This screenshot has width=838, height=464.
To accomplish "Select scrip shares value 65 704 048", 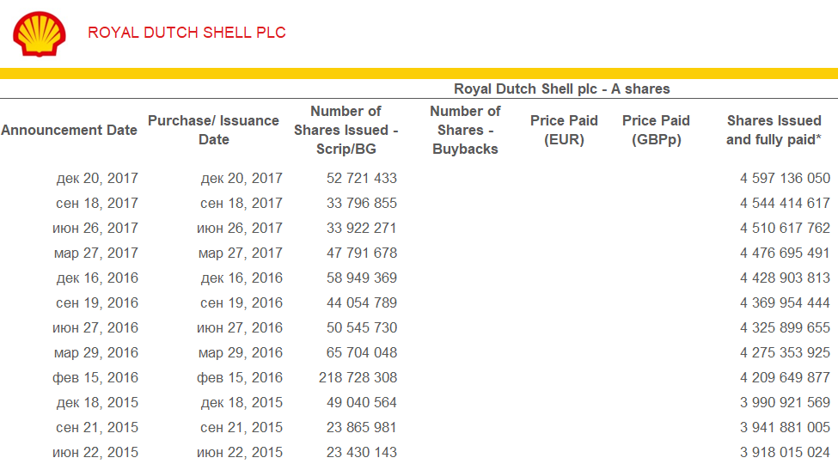I will tap(361, 353).
